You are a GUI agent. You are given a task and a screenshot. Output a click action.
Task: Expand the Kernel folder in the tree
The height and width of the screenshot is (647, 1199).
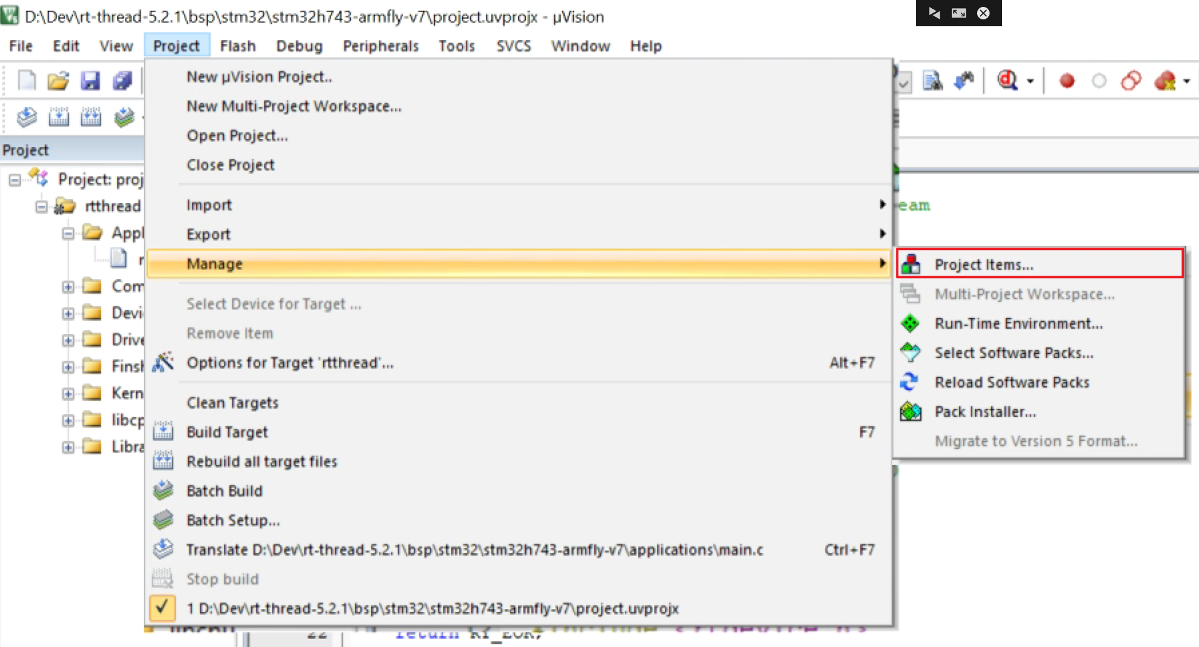69,393
